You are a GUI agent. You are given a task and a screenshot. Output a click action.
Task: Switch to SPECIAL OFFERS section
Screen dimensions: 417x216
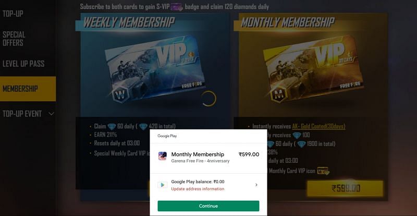coord(14,39)
